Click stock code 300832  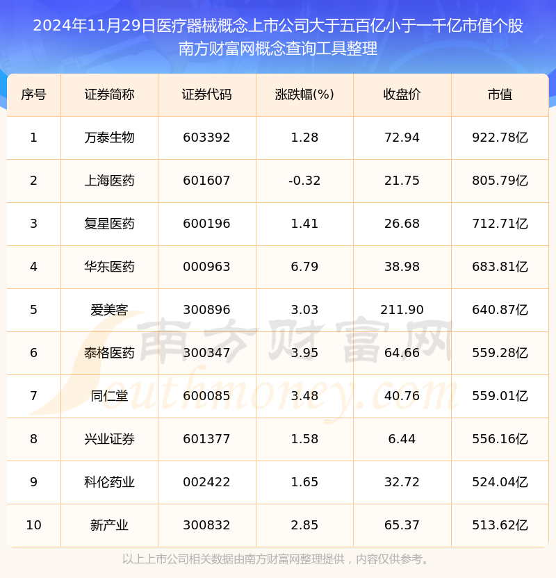click(206, 525)
